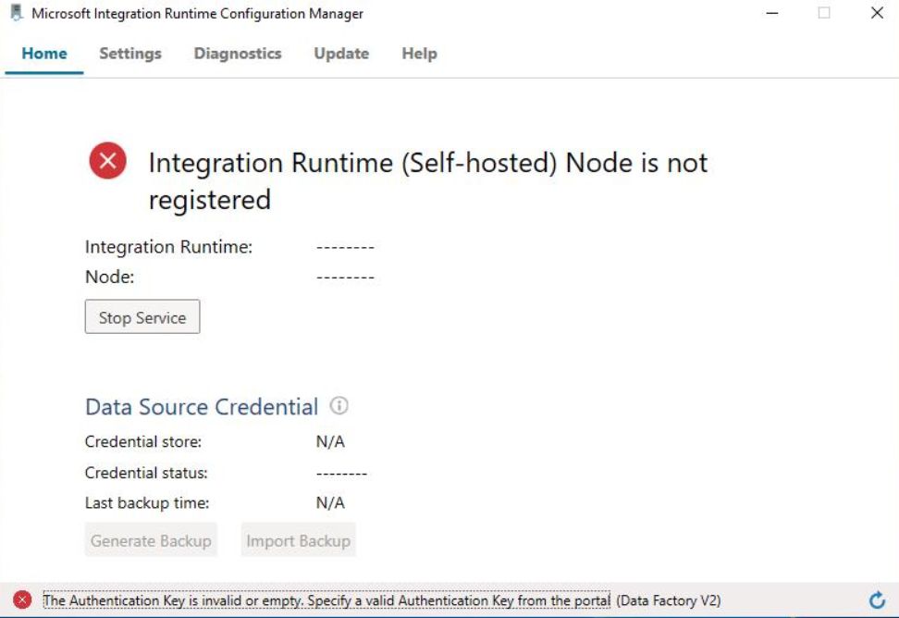899x618 pixels.
Task: Open the Home tab
Action: pos(44,54)
